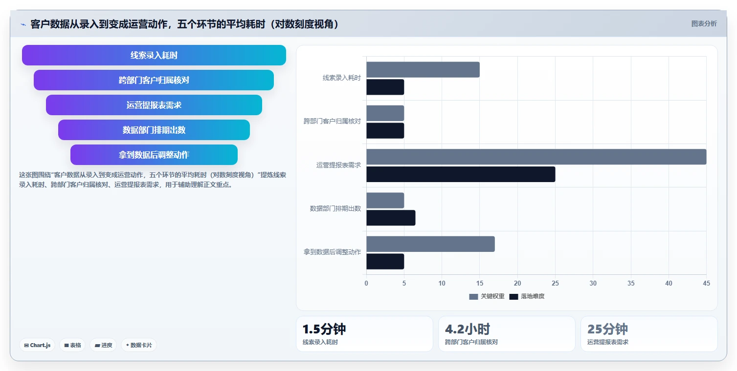Viewport: 737px width, 371px height.
Task: Click the 落地难度 bar for 运营提报表需求
Action: point(461,174)
